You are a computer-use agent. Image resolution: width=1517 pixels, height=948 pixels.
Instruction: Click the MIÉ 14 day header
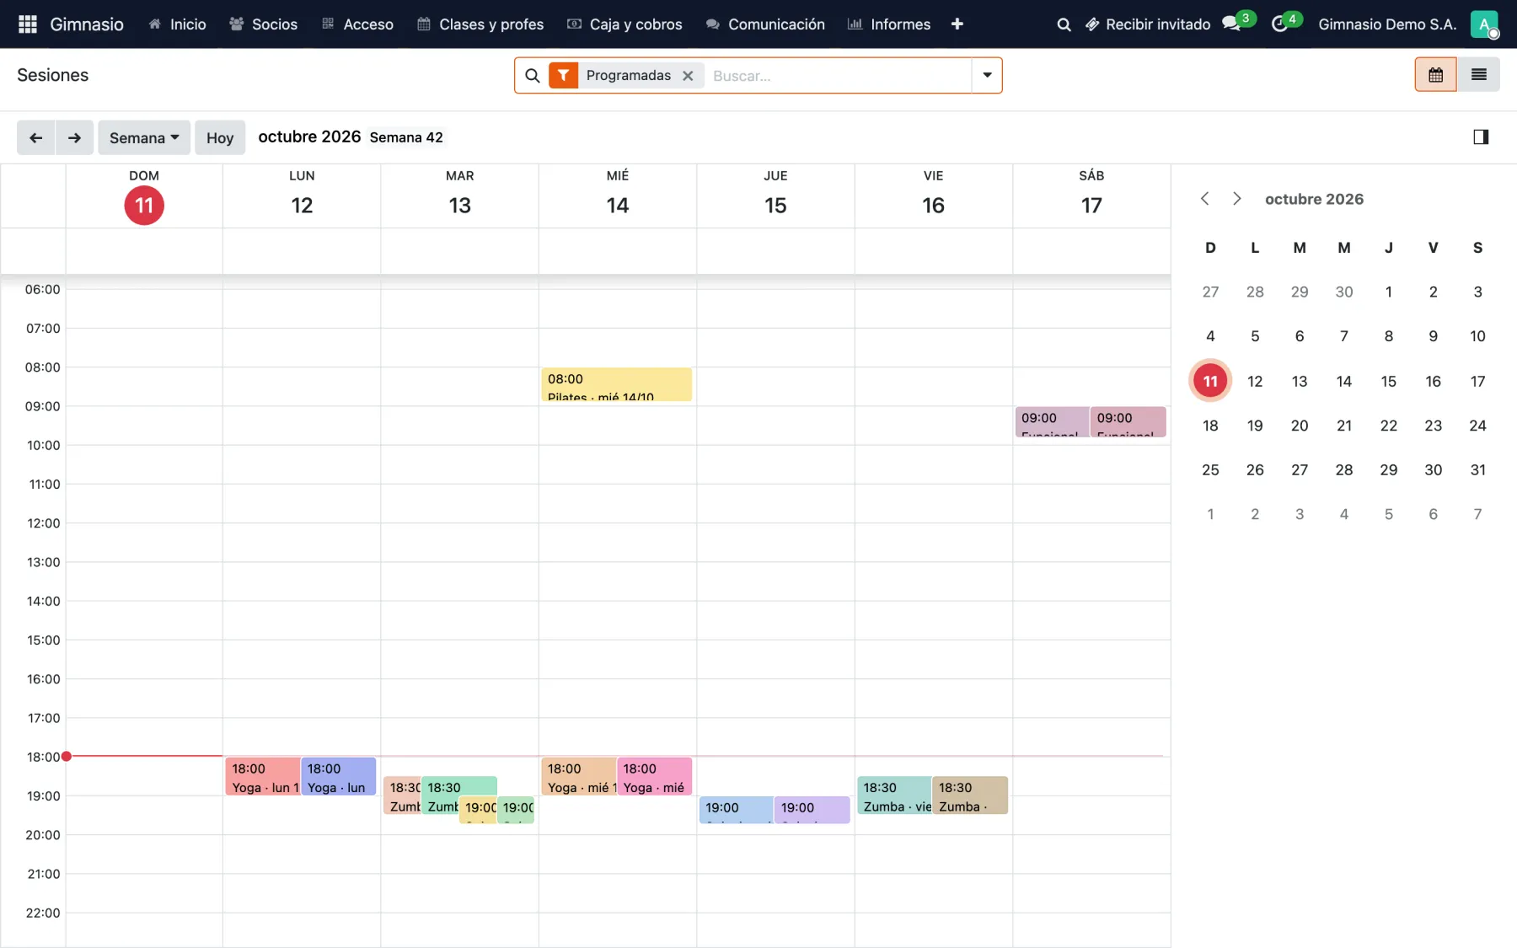click(618, 196)
